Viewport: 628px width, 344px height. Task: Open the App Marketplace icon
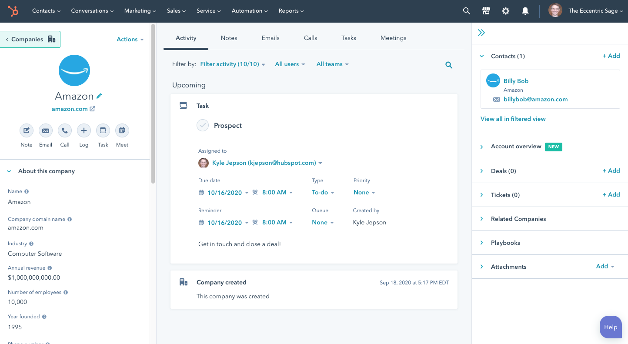coord(486,10)
